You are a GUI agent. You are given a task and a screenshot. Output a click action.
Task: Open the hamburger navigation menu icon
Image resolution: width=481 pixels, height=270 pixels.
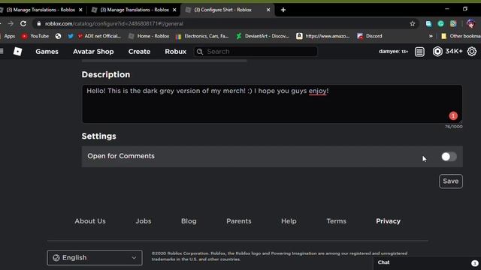click(x=2, y=52)
